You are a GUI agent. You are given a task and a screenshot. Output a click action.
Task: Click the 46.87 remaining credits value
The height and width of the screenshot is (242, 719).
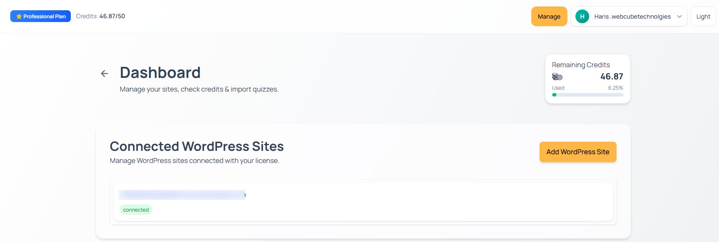click(612, 76)
